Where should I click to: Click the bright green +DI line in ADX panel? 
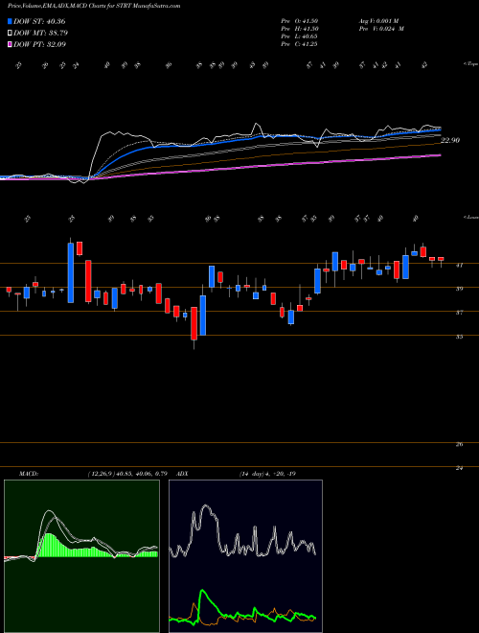pyautogui.click(x=206, y=595)
